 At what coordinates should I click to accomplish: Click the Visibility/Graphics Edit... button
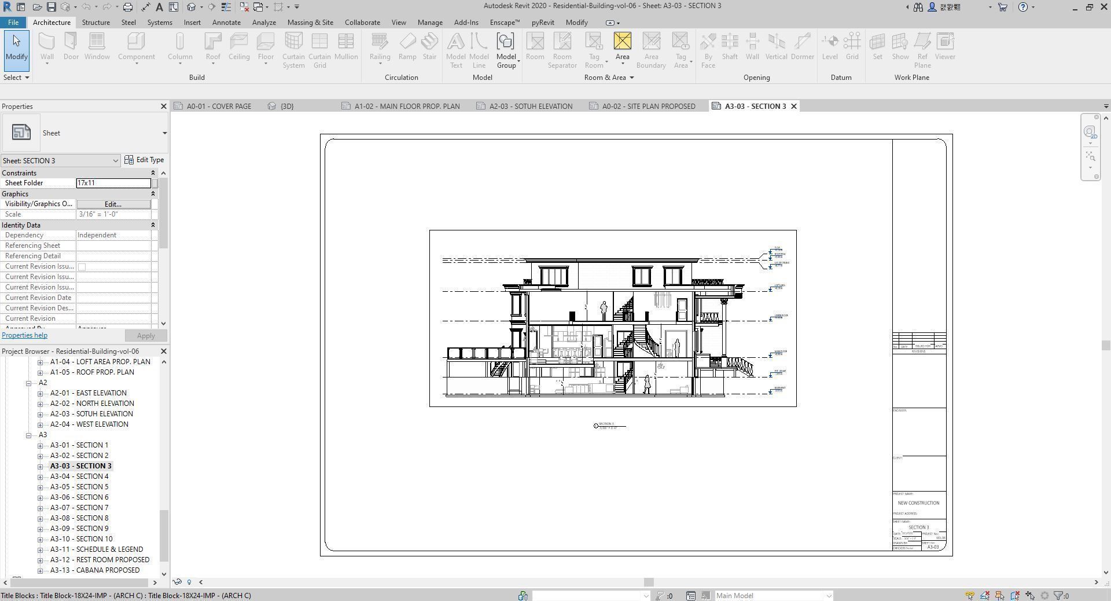(113, 204)
